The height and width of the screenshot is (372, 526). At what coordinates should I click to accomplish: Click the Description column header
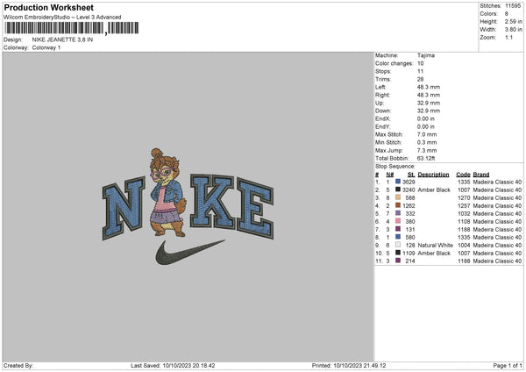point(433,175)
